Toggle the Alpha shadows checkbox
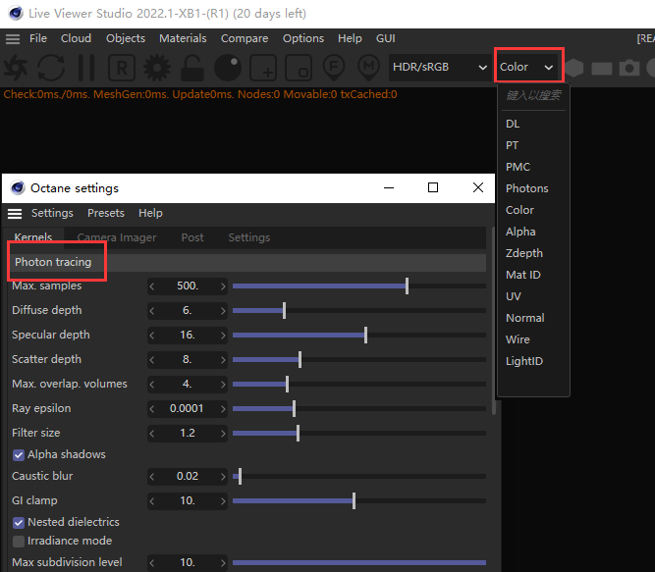This screenshot has width=655, height=572. pos(19,455)
